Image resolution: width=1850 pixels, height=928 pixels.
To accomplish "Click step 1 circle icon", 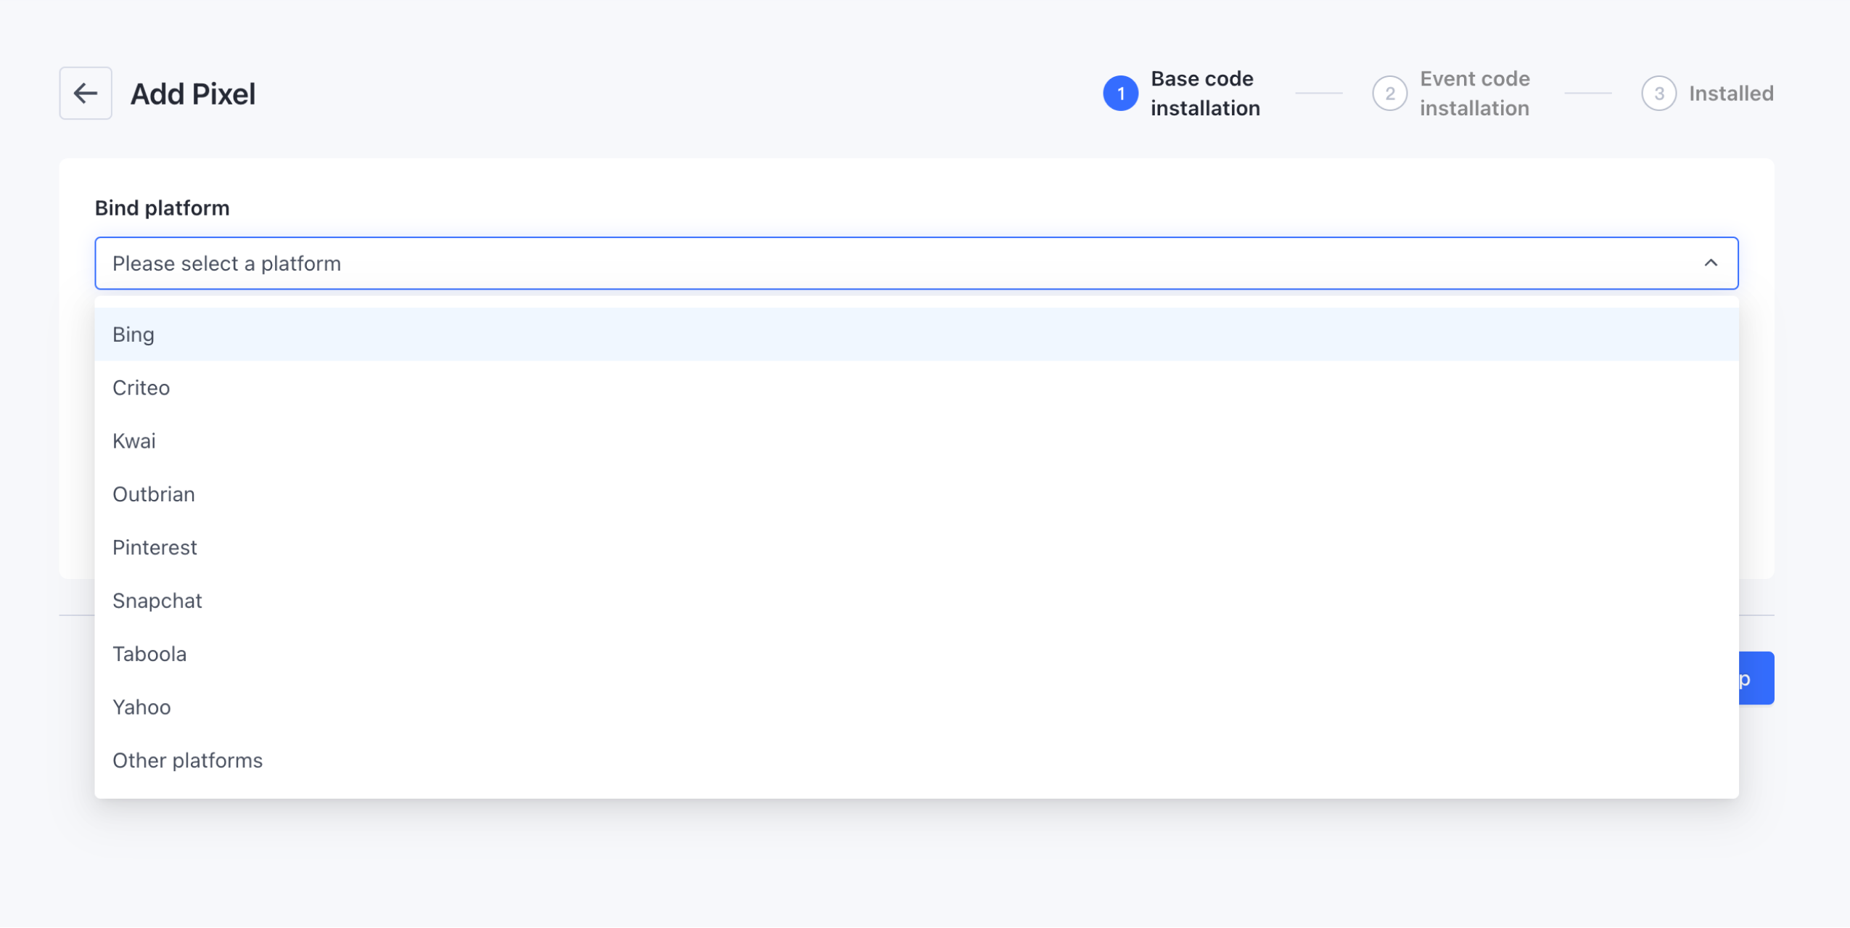I will 1120,94.
